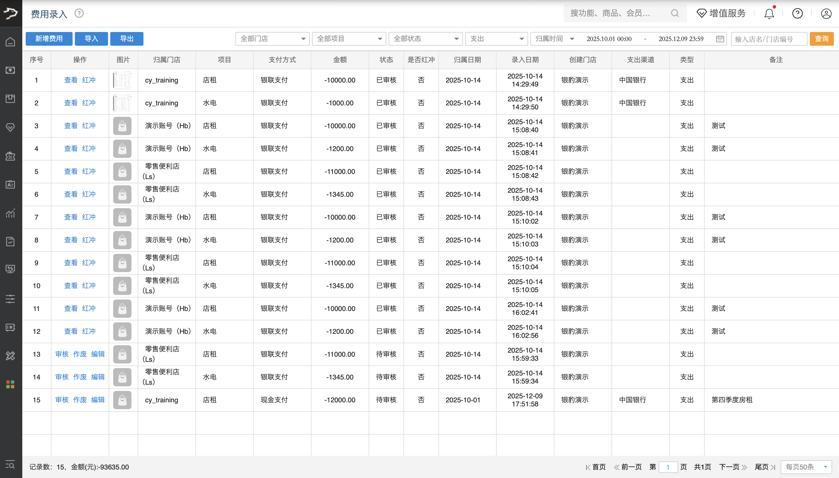The width and height of the screenshot is (839, 478).
Task: Click the colorful apps grid icon at sidebar bottom
Action: 10,384
